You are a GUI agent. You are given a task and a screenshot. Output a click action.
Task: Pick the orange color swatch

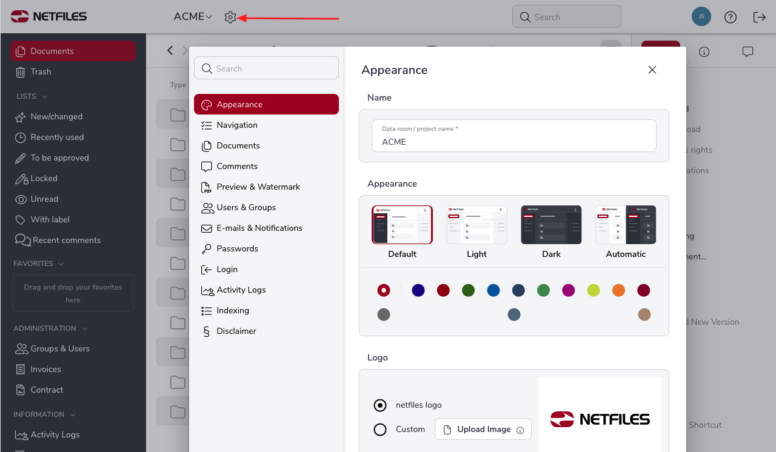click(618, 290)
